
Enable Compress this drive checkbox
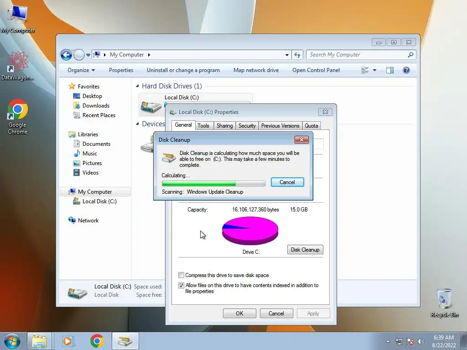pos(181,275)
